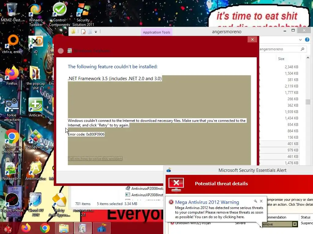The image size is (313, 234).
Task: Switch to the Windows Features taskbar button
Action: (x=83, y=228)
